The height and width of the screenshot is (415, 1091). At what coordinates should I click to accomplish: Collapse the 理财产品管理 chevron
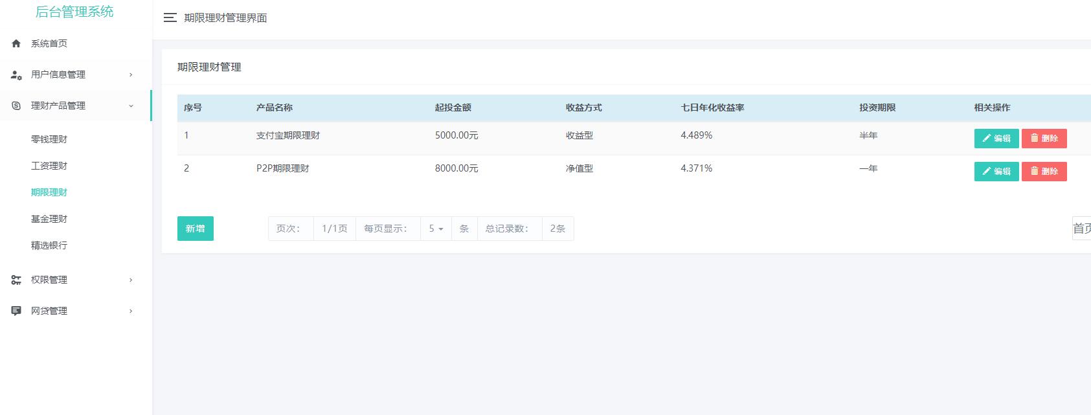pos(131,106)
